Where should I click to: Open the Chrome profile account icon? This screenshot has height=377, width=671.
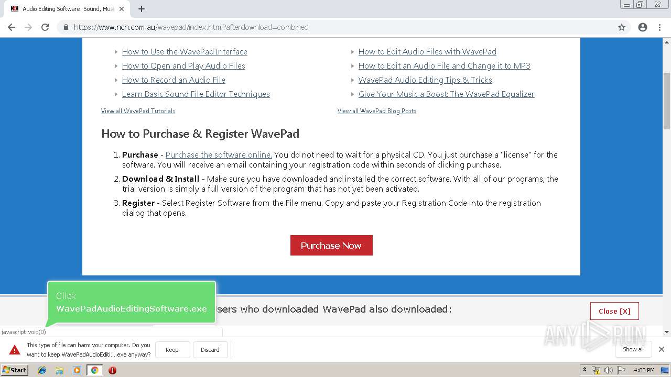643,27
